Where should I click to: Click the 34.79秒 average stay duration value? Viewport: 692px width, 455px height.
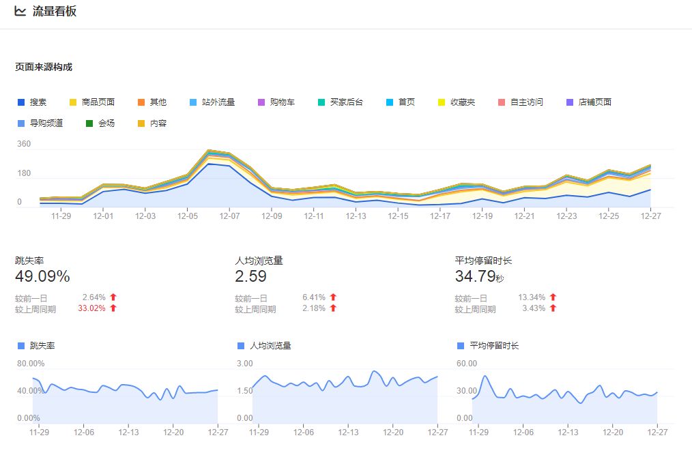[479, 276]
